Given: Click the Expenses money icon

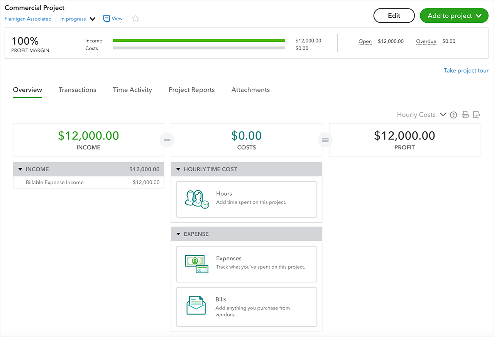Looking at the screenshot, I should pos(197,264).
